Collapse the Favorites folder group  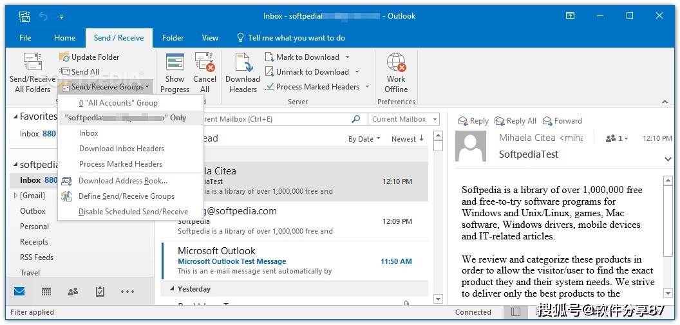point(15,116)
